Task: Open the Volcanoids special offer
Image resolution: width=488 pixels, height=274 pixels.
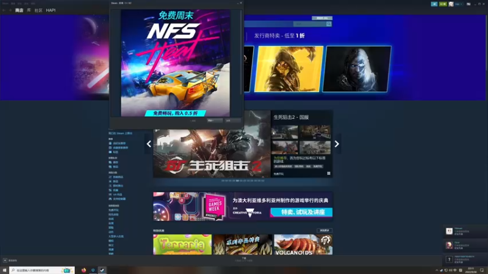Action: click(303, 245)
